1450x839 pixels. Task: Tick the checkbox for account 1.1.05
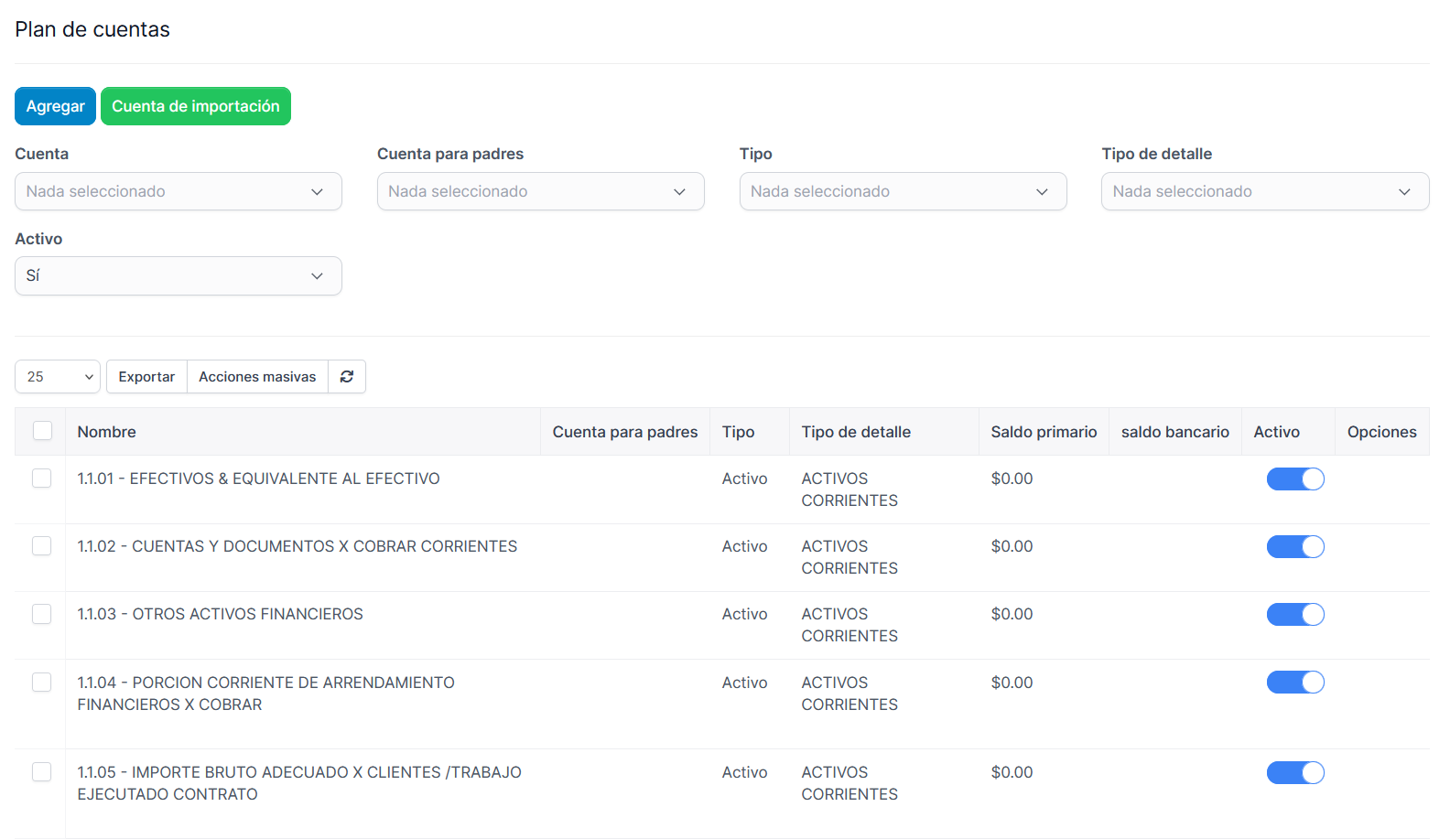(x=42, y=772)
